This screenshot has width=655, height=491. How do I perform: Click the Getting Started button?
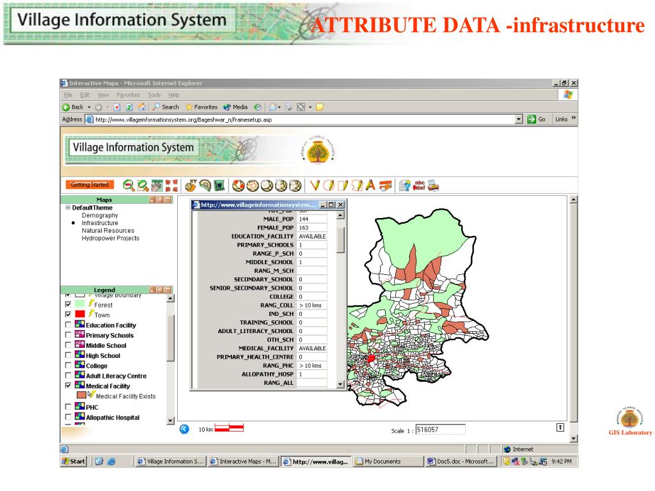(x=90, y=185)
